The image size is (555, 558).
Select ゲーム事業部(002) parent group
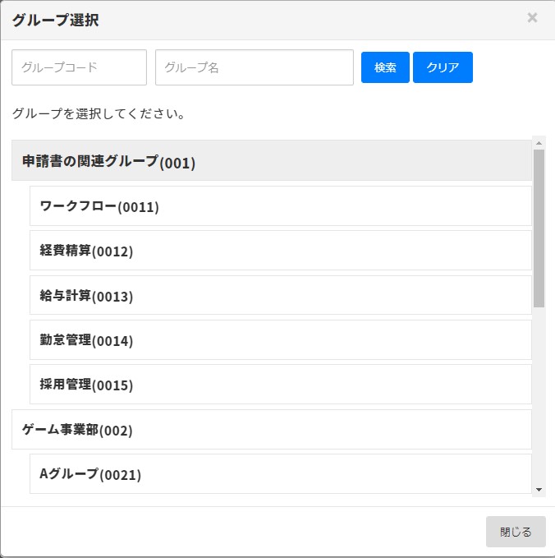(x=272, y=429)
